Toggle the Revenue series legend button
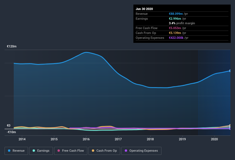The image size is (235, 160). pos(16,151)
